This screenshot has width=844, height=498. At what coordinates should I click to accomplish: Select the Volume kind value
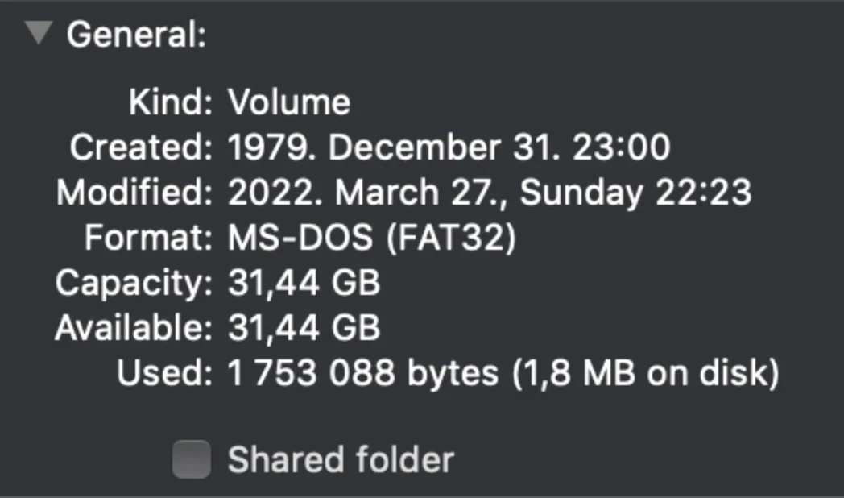pyautogui.click(x=289, y=102)
